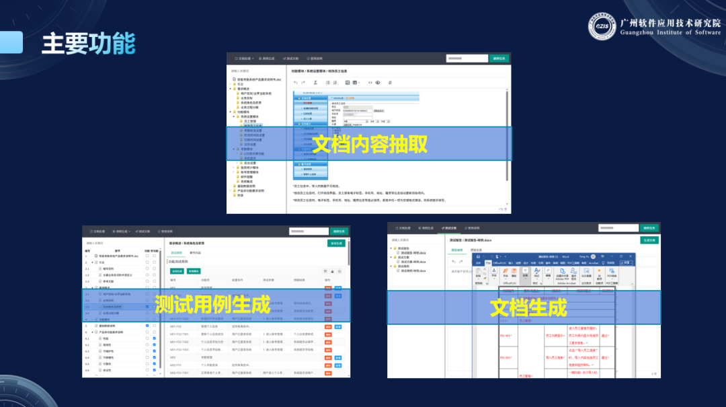The image size is (726, 407).
Task: Click the undo arrow in the document editor toolbar
Action: tap(294, 82)
